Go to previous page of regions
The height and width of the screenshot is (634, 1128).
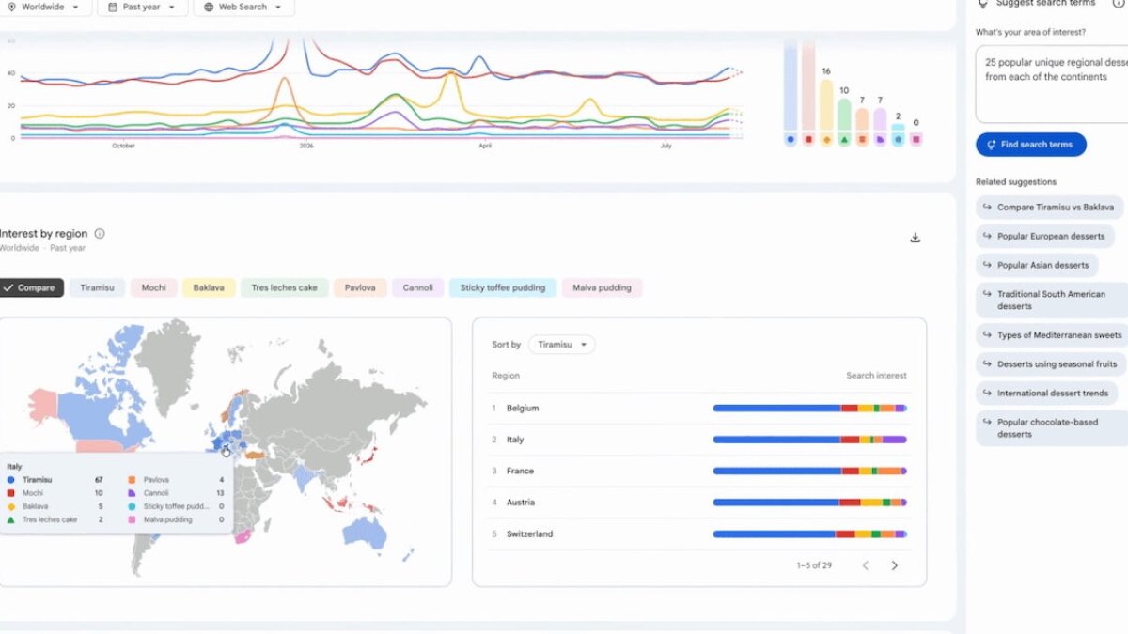click(x=866, y=565)
